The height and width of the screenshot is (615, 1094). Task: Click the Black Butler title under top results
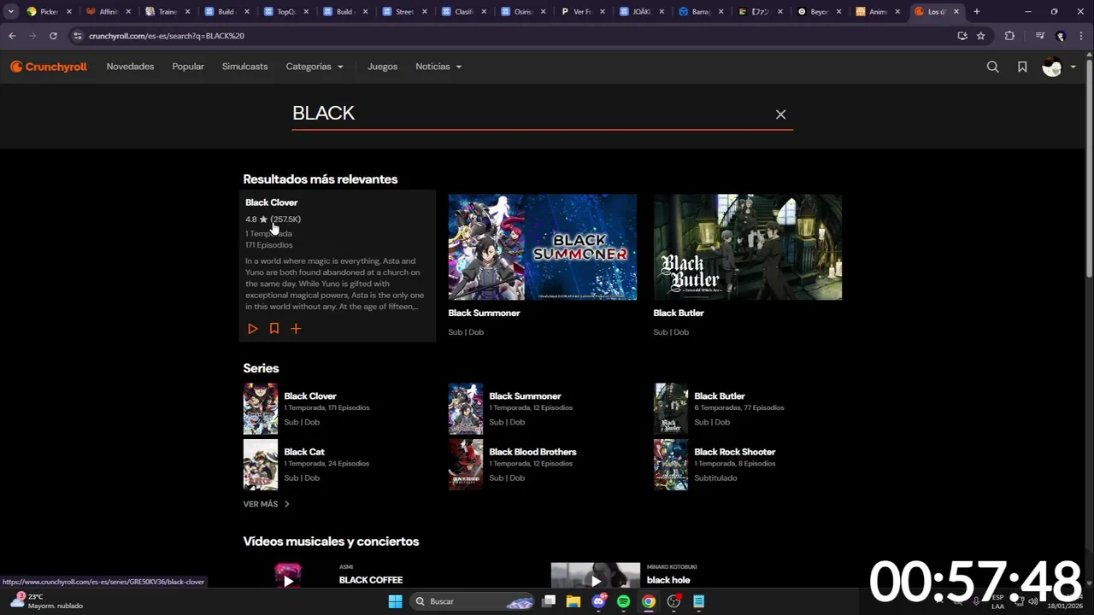[x=679, y=313]
